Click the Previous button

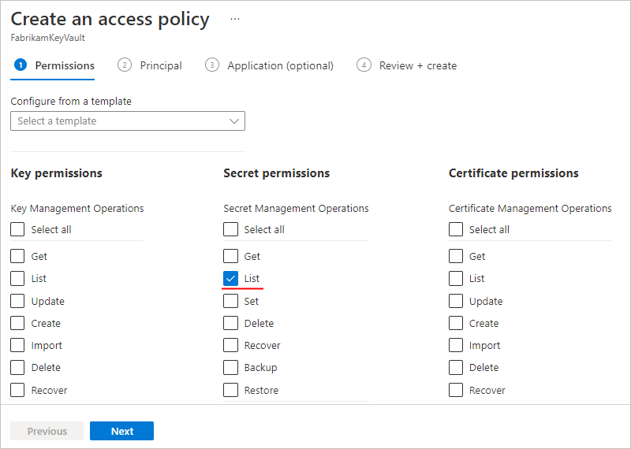point(47,431)
